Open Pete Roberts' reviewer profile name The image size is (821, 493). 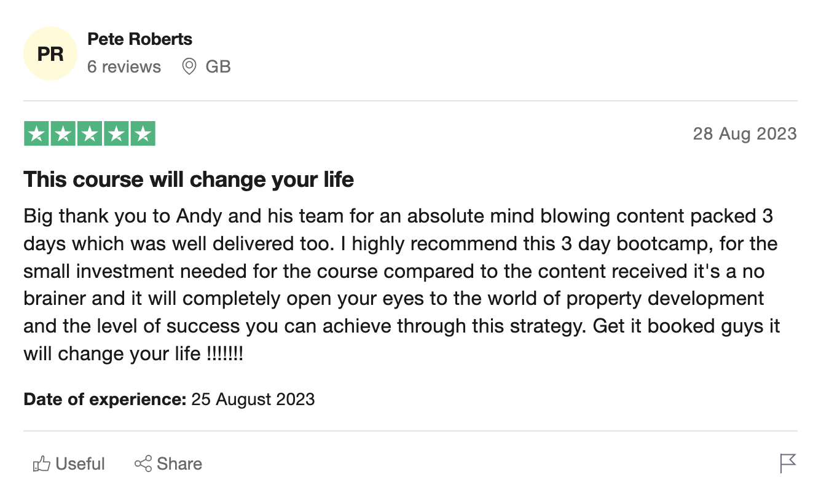coord(139,39)
